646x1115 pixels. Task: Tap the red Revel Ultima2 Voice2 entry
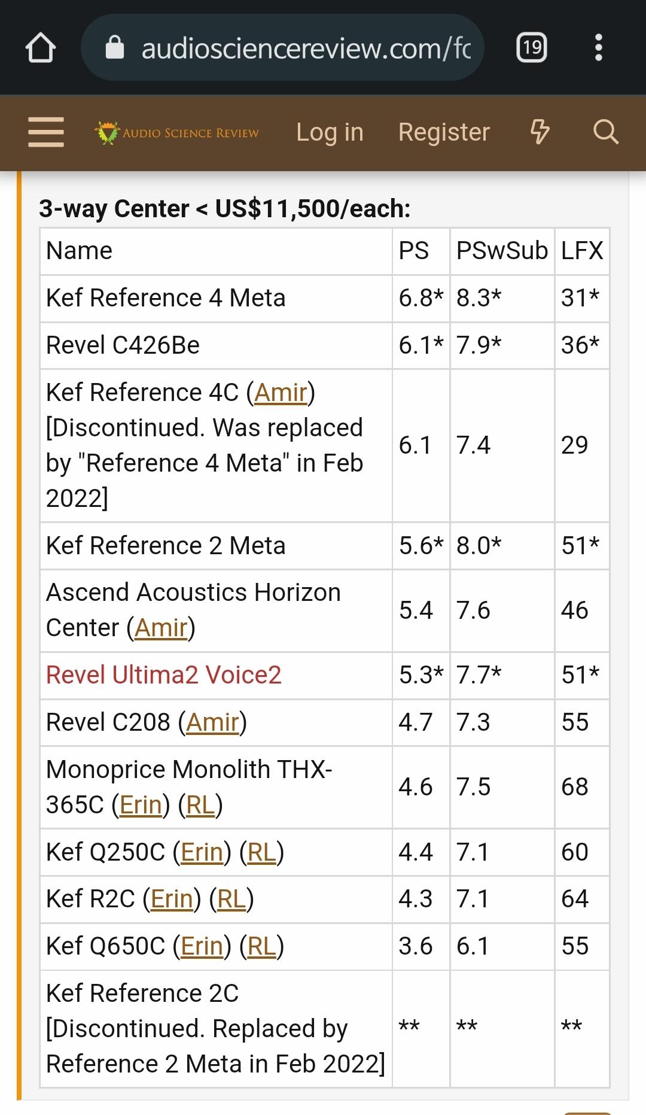click(163, 675)
